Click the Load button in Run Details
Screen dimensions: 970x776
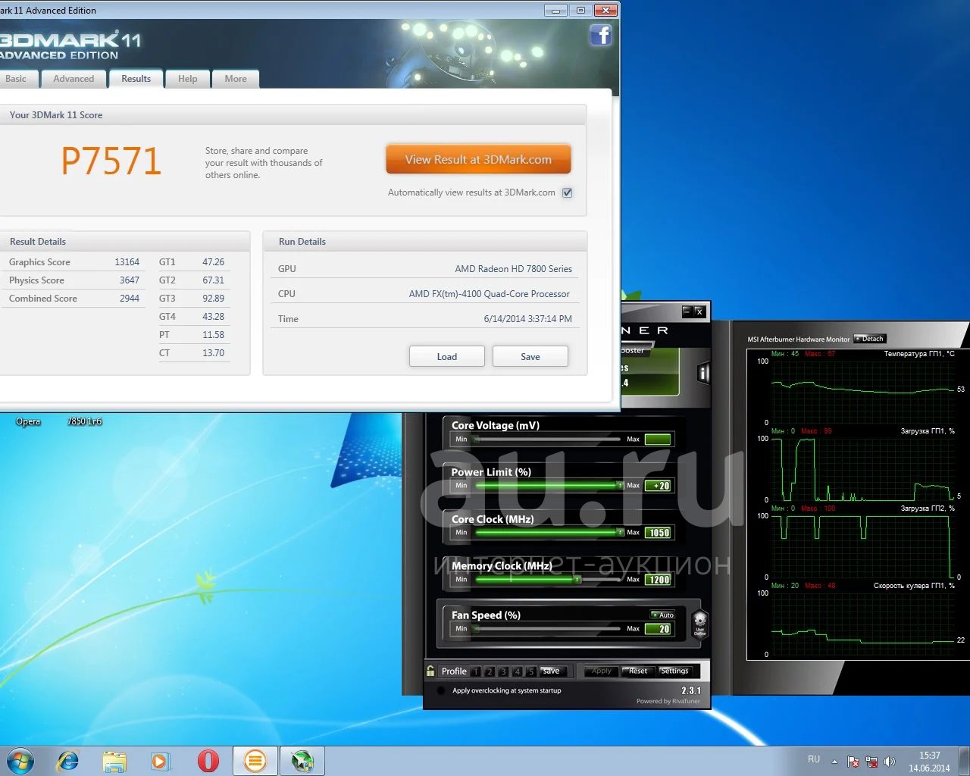click(x=447, y=356)
